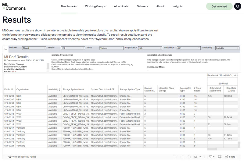Click the Share button in Tableau toolbar
The image size is (244, 161).
(230, 157)
